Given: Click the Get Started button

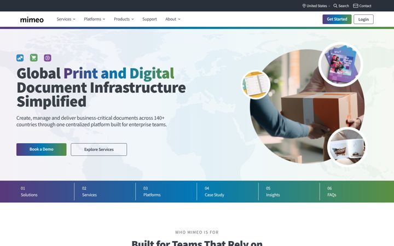Looking at the screenshot, I should (x=337, y=19).
